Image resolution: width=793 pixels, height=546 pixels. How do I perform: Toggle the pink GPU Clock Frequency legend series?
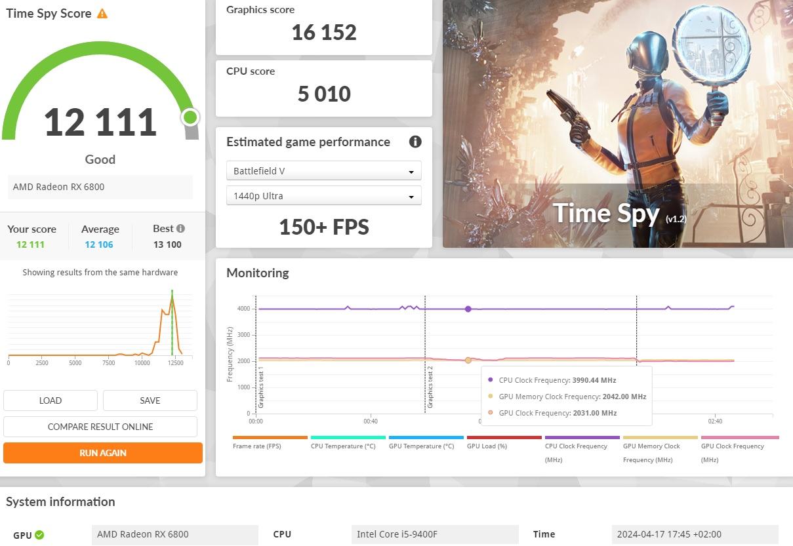740,449
